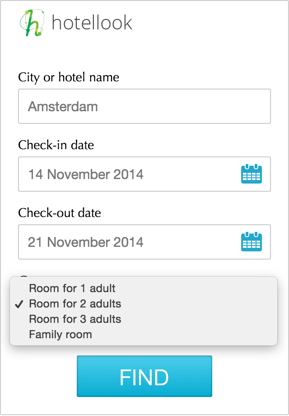Click the hotellook wordmark text
289x416 pixels.
(x=92, y=23)
